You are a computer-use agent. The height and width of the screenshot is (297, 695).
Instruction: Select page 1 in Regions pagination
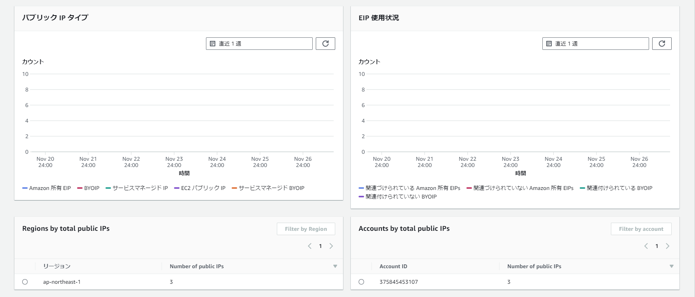[x=320, y=246]
